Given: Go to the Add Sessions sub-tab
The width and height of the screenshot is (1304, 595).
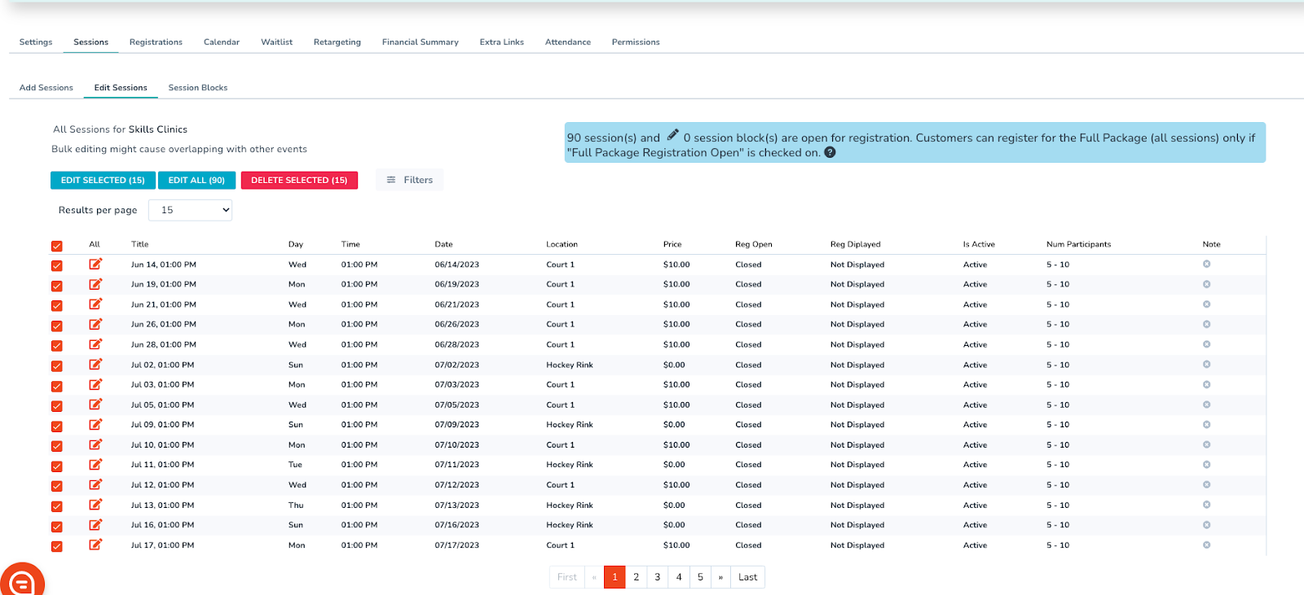Looking at the screenshot, I should click(x=46, y=88).
